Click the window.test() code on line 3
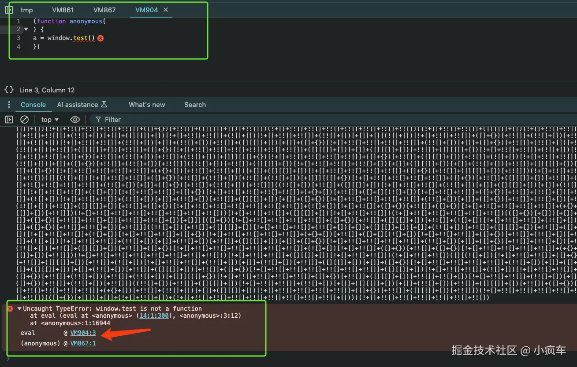Viewport: 577px width, 367px height. coord(71,38)
